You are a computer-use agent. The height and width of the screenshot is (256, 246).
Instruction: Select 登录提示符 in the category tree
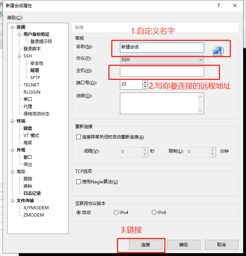(41, 42)
